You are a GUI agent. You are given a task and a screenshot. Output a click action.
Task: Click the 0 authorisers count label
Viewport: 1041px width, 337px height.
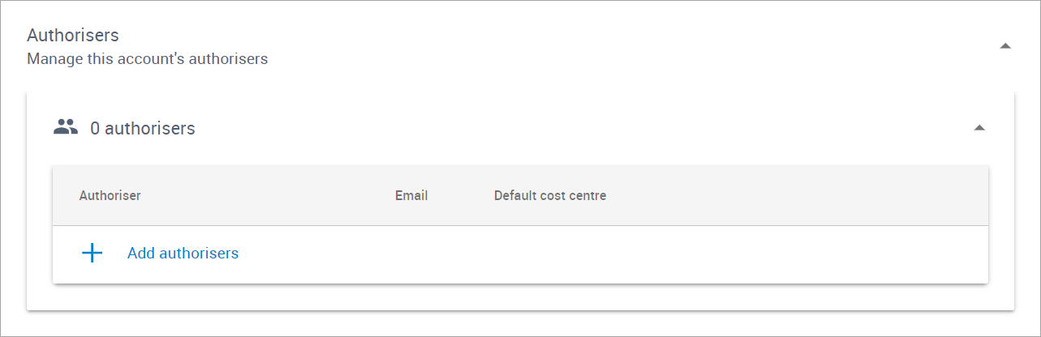[143, 128]
